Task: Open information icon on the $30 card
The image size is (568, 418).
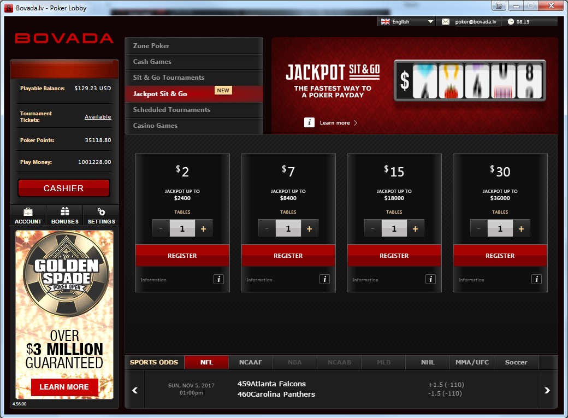Action: point(536,279)
